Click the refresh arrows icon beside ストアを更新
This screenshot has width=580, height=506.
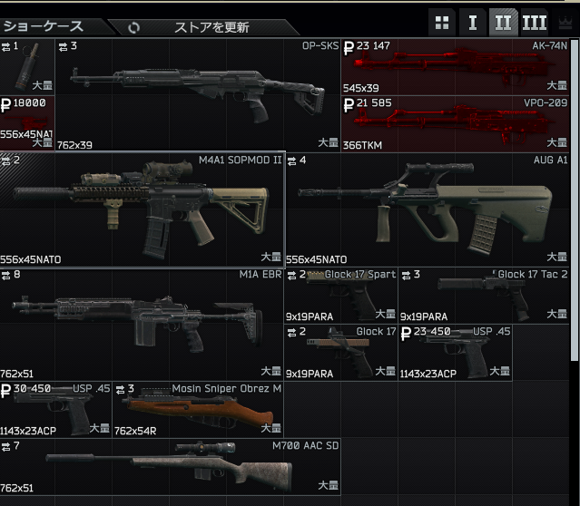(x=134, y=27)
